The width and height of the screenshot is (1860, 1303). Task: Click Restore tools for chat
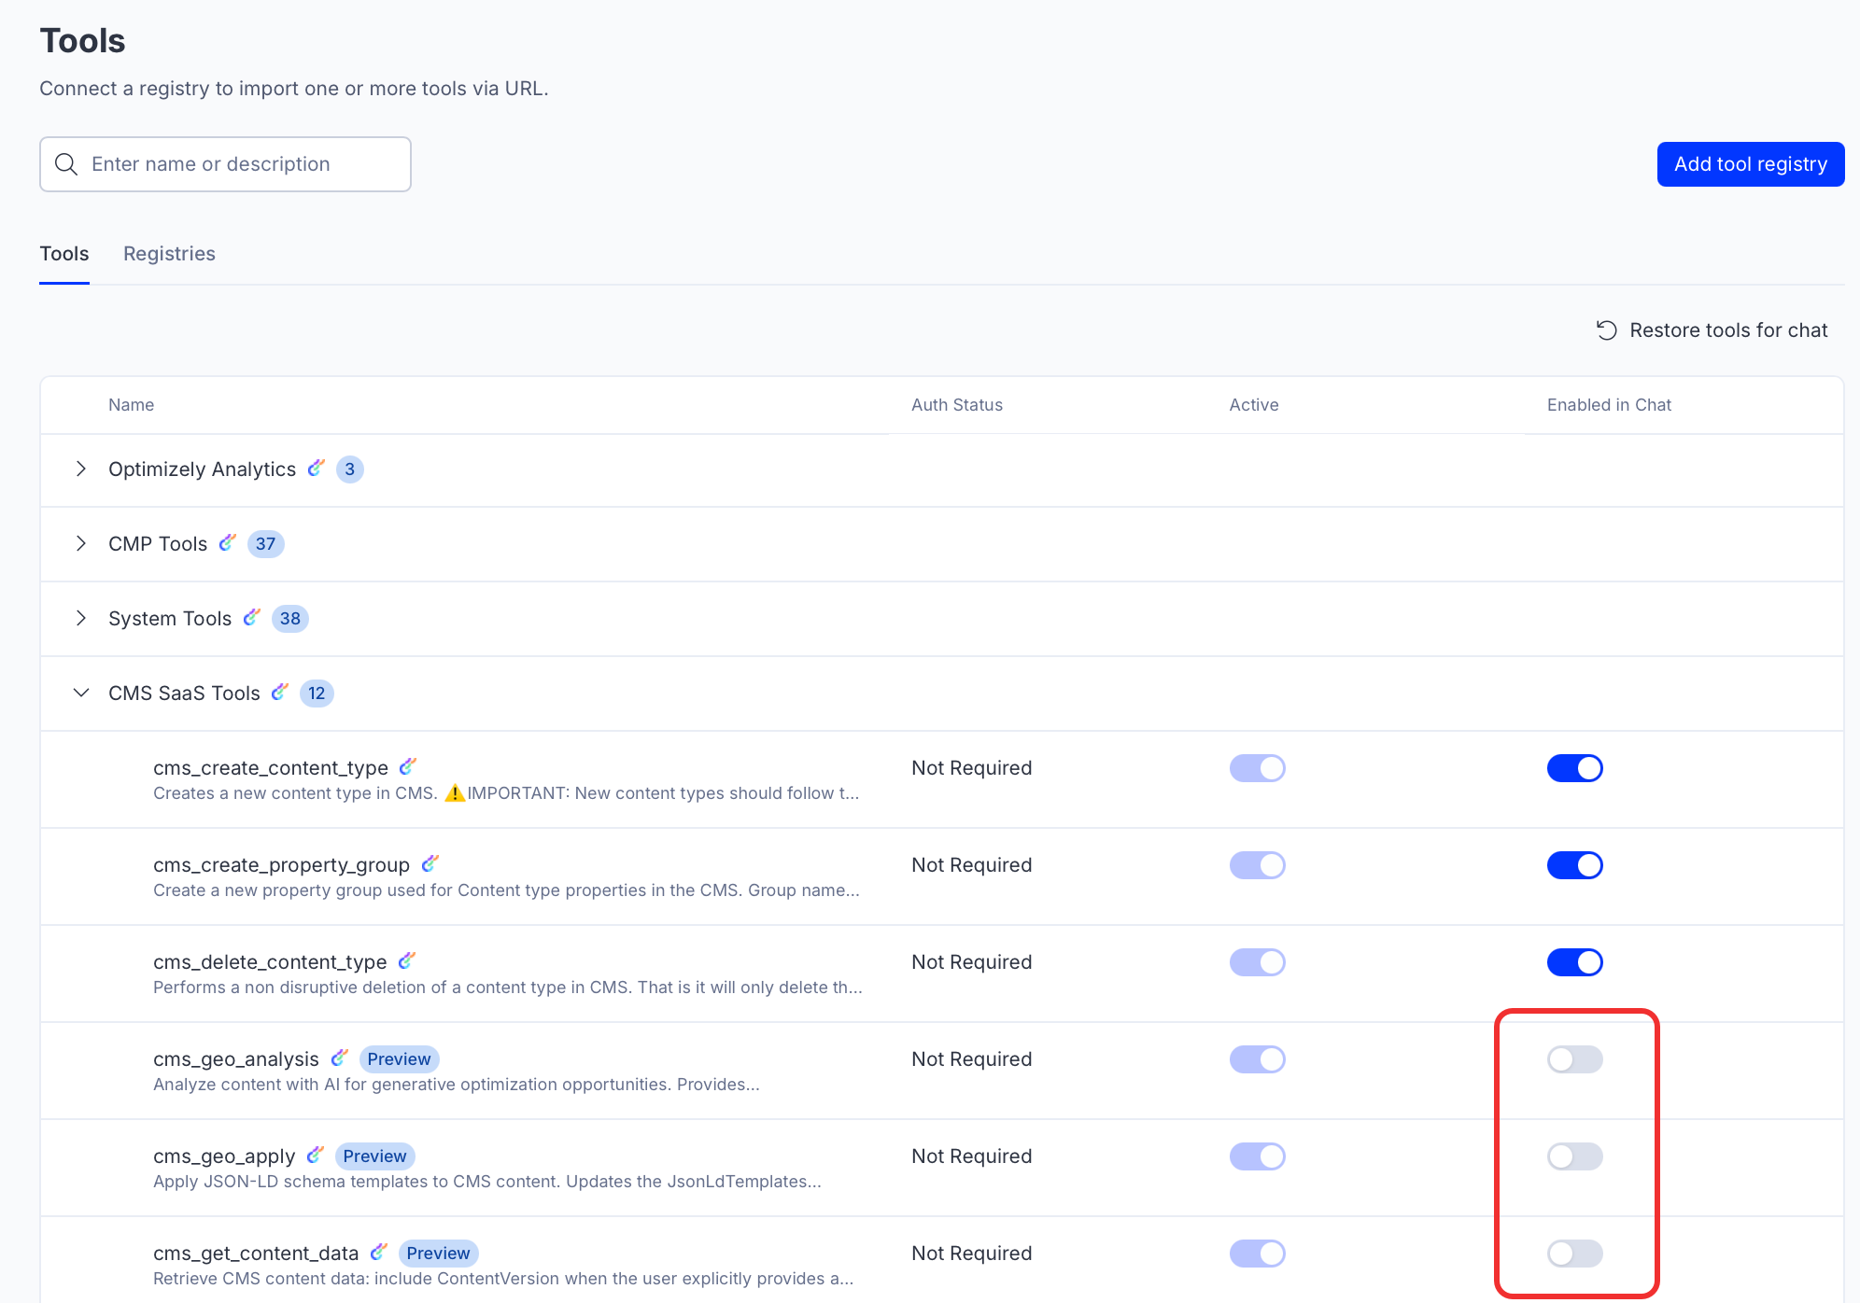click(x=1727, y=330)
